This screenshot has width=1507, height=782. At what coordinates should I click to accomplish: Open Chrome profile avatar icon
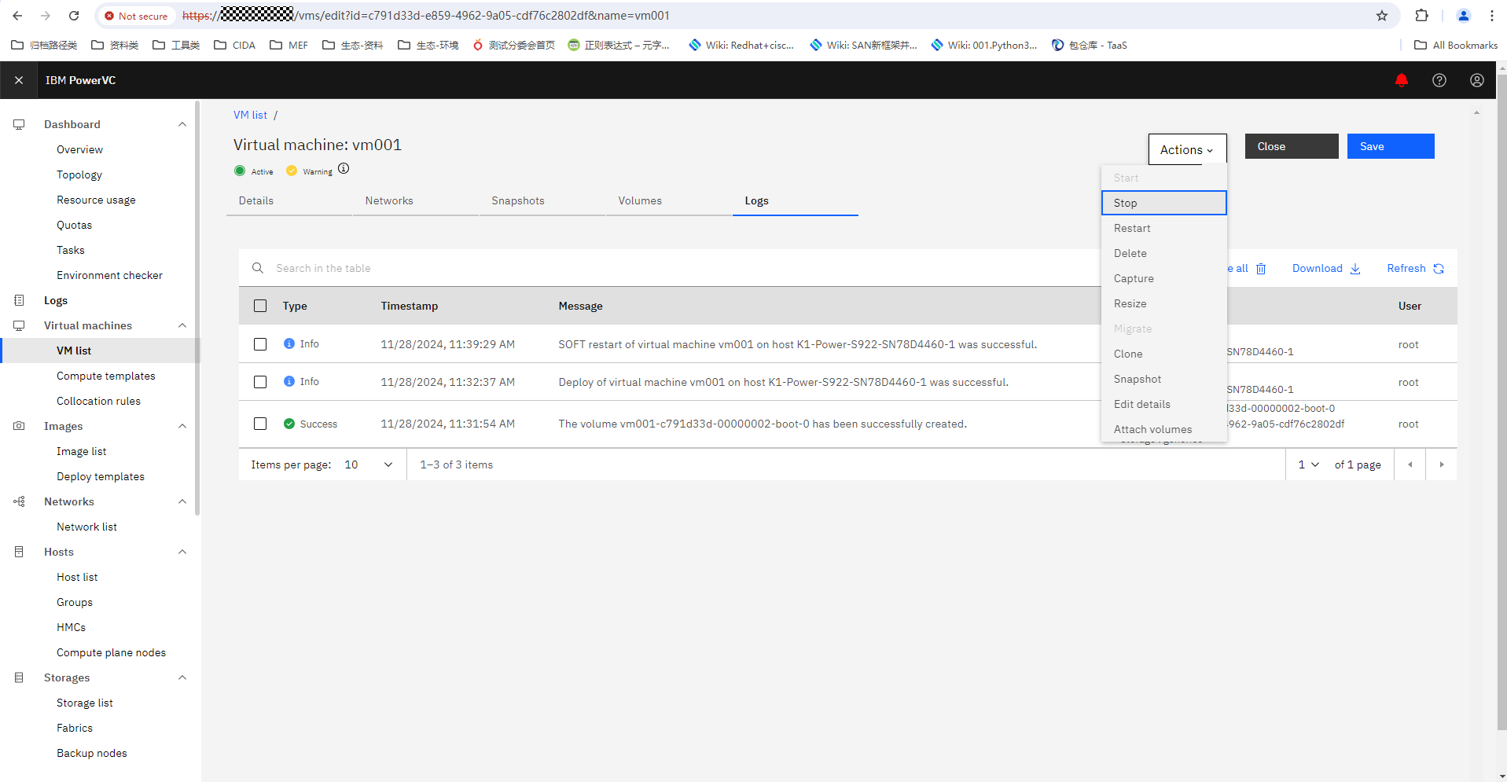(1464, 16)
